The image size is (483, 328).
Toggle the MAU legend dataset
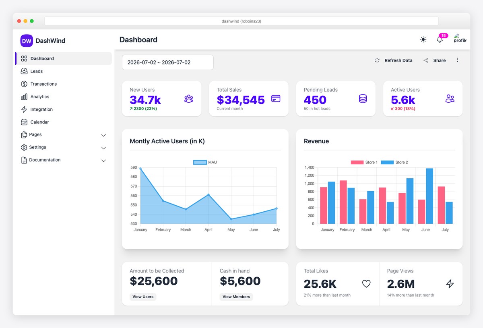(x=205, y=162)
